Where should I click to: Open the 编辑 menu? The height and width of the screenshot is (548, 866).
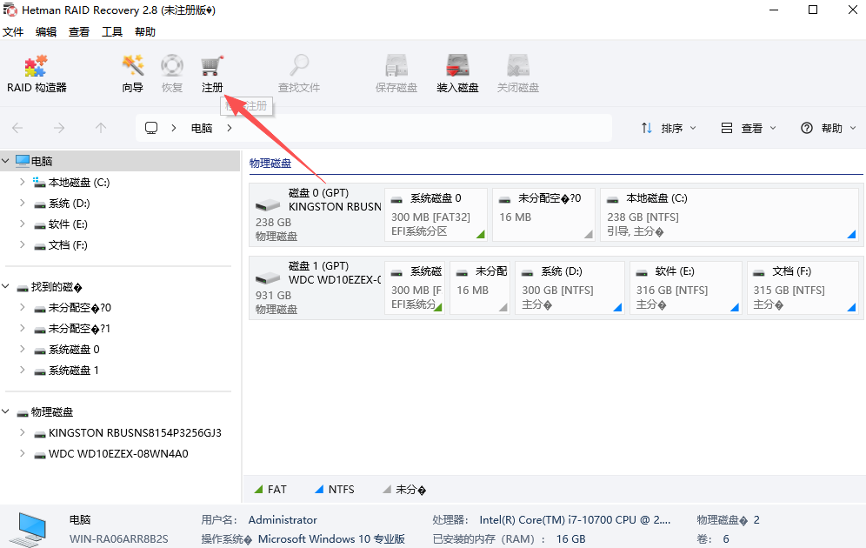[x=46, y=32]
